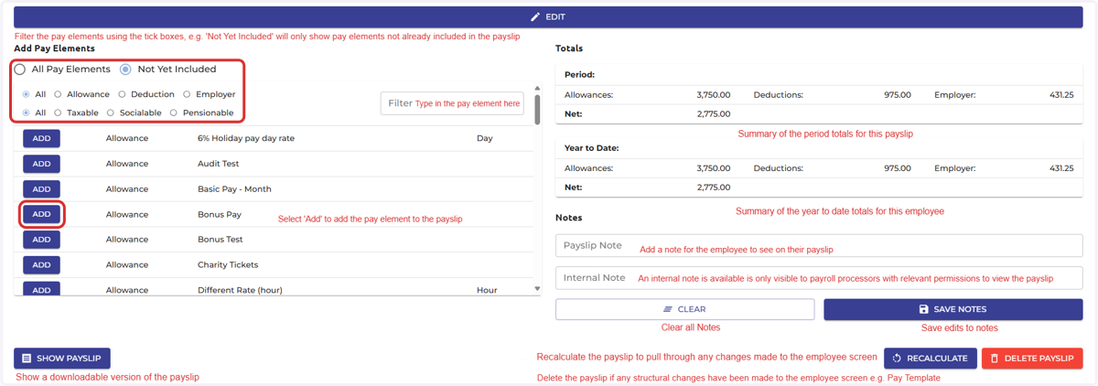Add the 6% Holiday pay day rate element
This screenshot has width=1098, height=386.
pyautogui.click(x=41, y=138)
